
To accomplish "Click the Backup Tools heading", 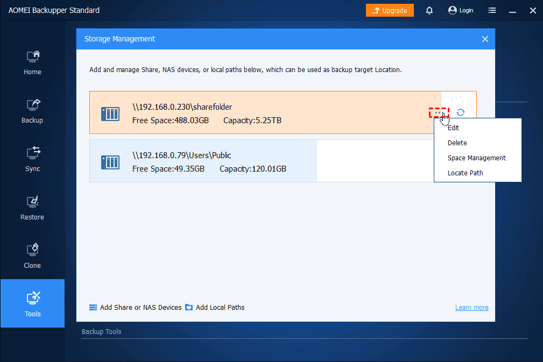I will (102, 331).
